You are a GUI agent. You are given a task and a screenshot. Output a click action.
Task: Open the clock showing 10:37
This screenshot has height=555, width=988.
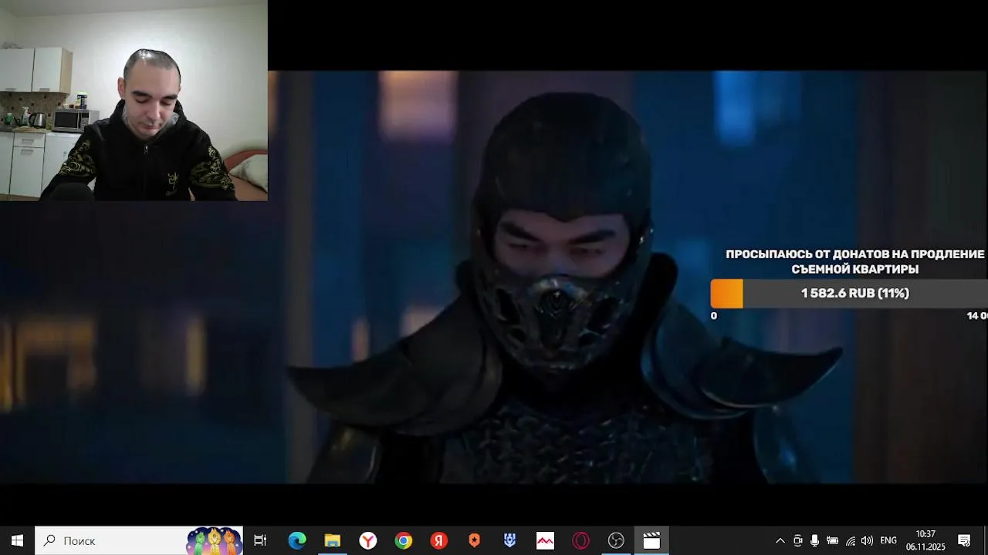(x=925, y=540)
